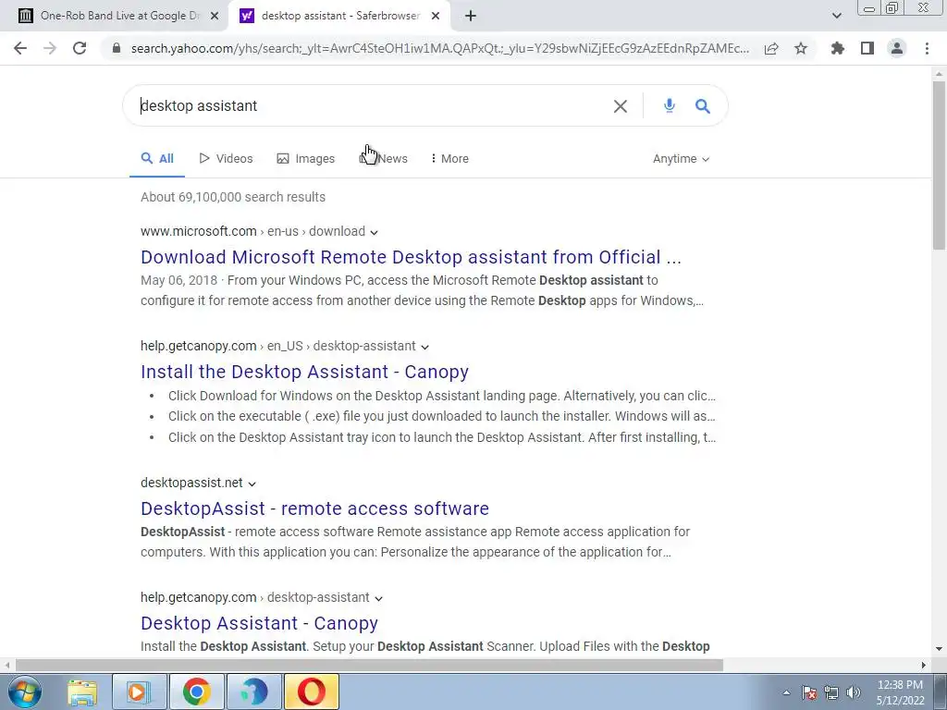Click the address bar URL
The height and width of the screenshot is (710, 947).
439,48
